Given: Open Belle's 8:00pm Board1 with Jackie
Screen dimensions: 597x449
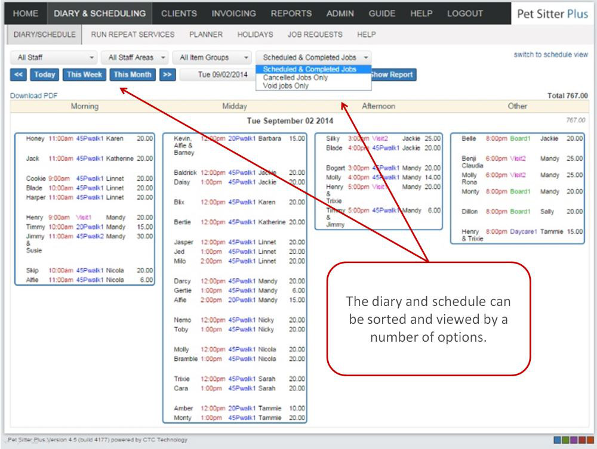Looking at the screenshot, I should pos(522,138).
